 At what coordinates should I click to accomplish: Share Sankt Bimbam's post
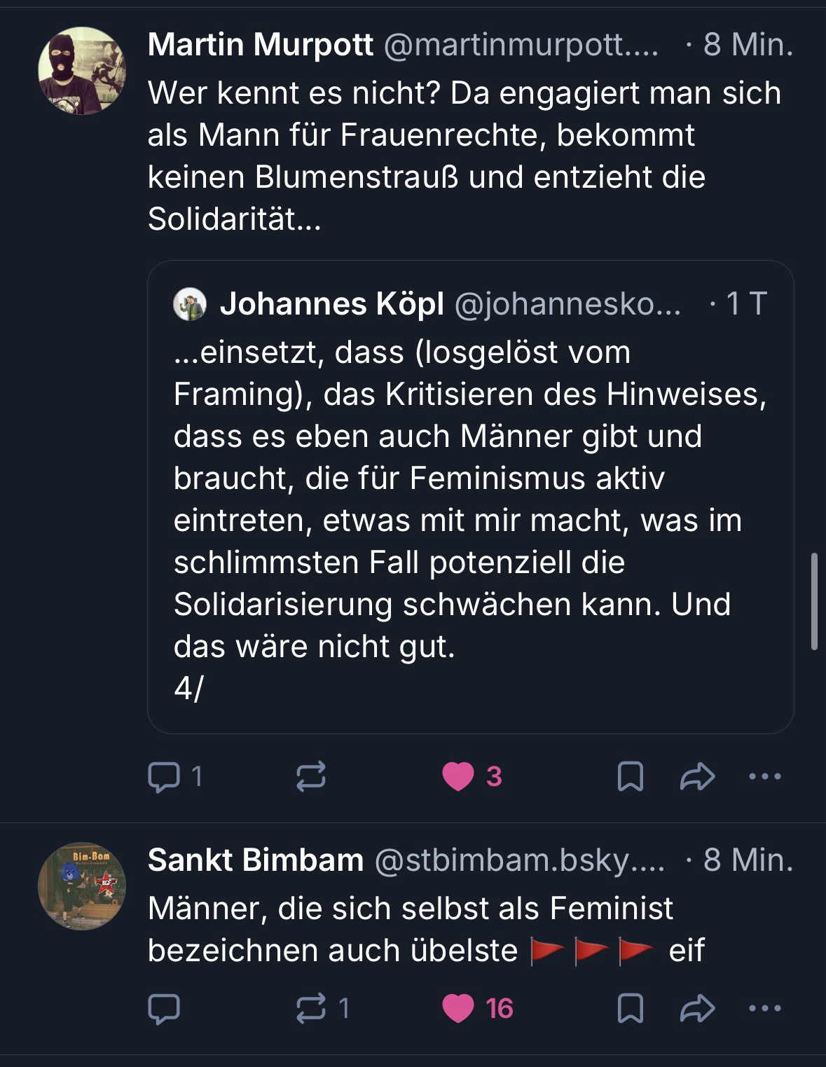click(697, 1009)
